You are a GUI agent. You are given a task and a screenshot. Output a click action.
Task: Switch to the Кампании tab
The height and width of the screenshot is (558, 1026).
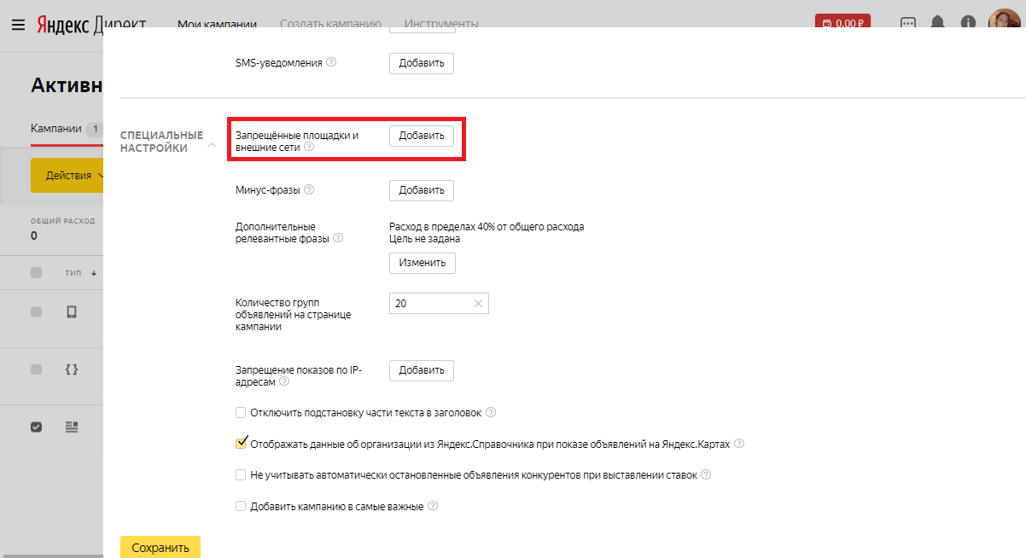56,128
